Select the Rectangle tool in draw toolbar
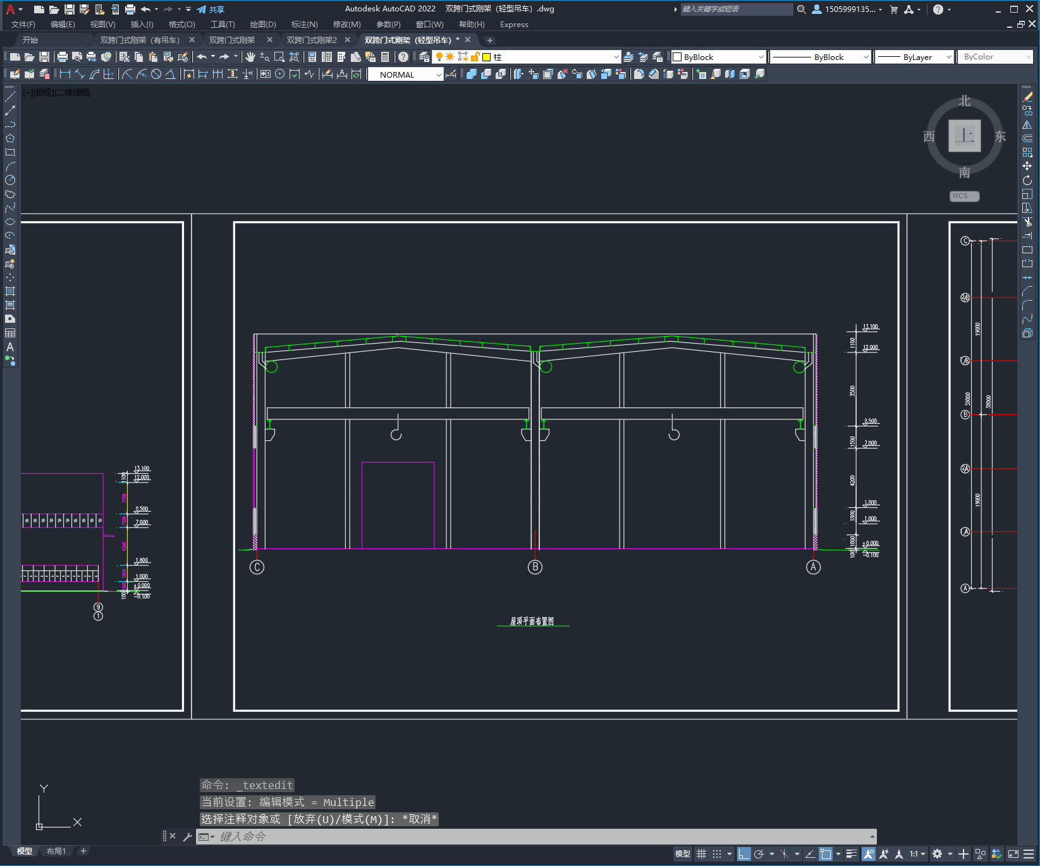Screen dimensions: 1040x866 pos(10,152)
